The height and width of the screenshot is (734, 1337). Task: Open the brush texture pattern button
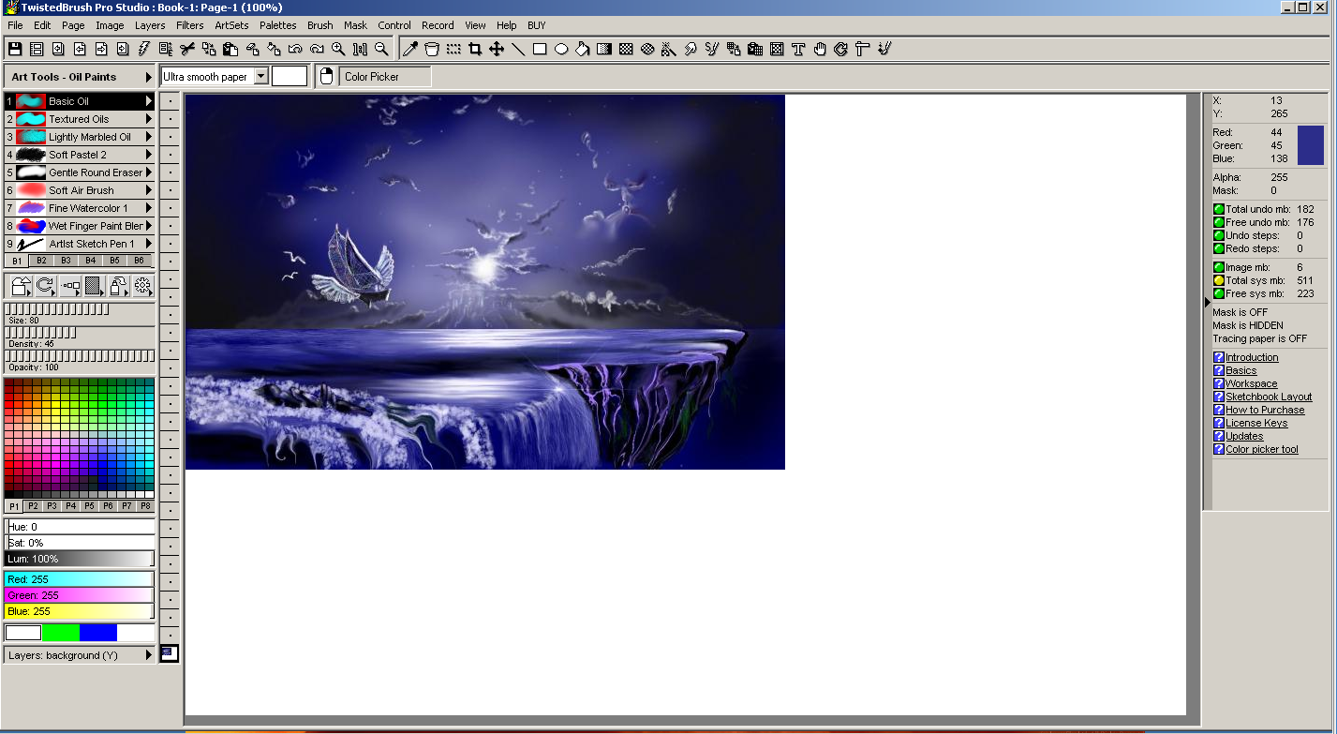click(94, 287)
